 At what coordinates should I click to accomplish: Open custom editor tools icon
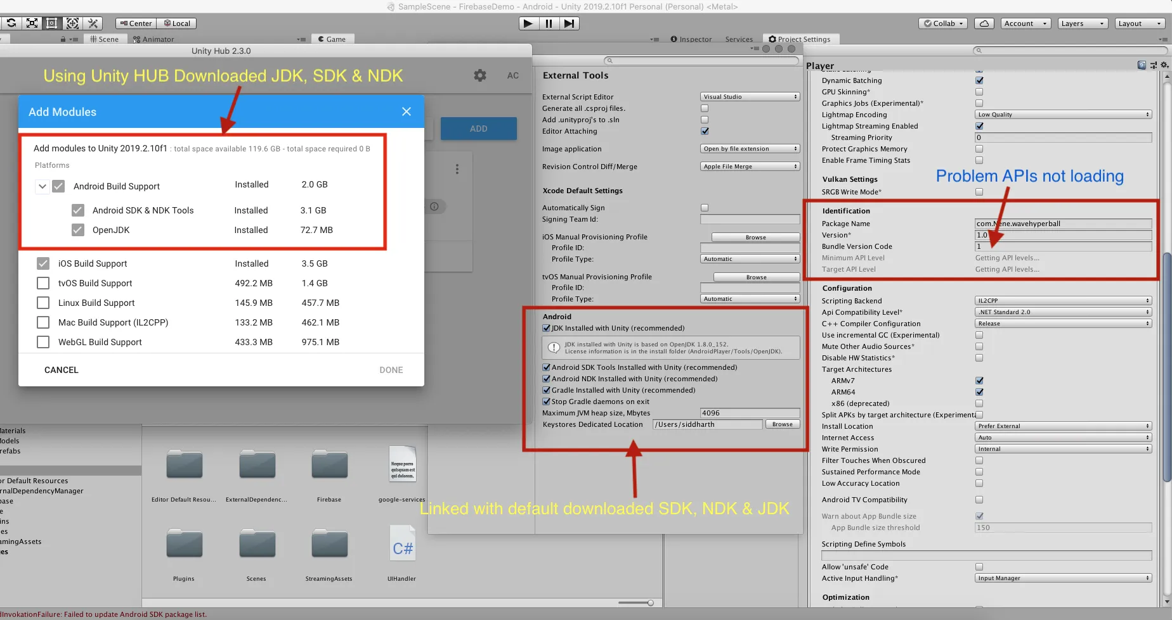[93, 23]
